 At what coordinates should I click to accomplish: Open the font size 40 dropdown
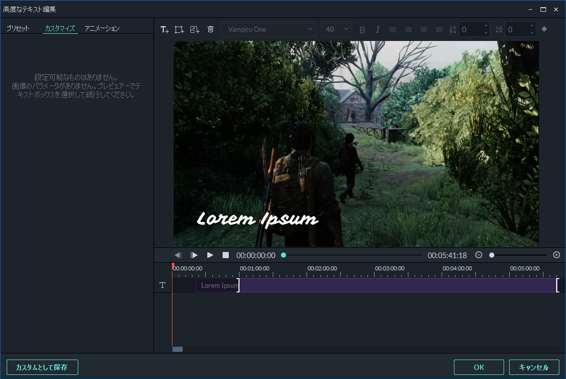[x=336, y=29]
